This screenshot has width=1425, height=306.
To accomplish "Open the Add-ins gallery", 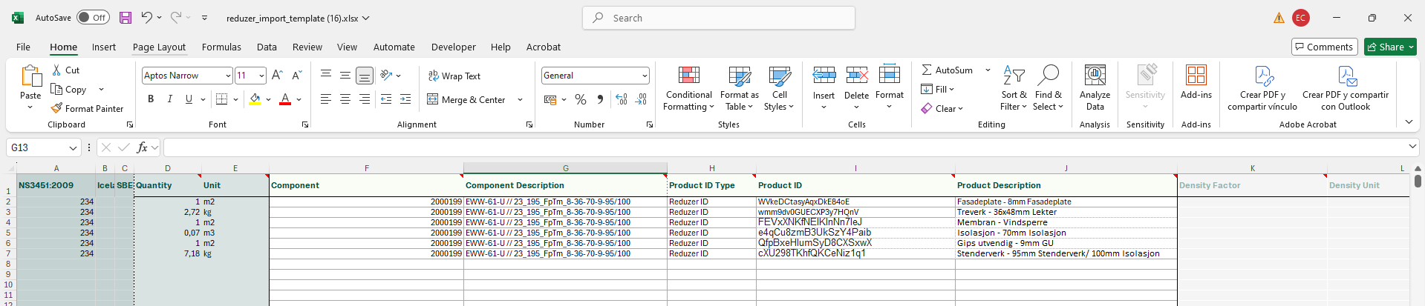I will (x=1196, y=82).
